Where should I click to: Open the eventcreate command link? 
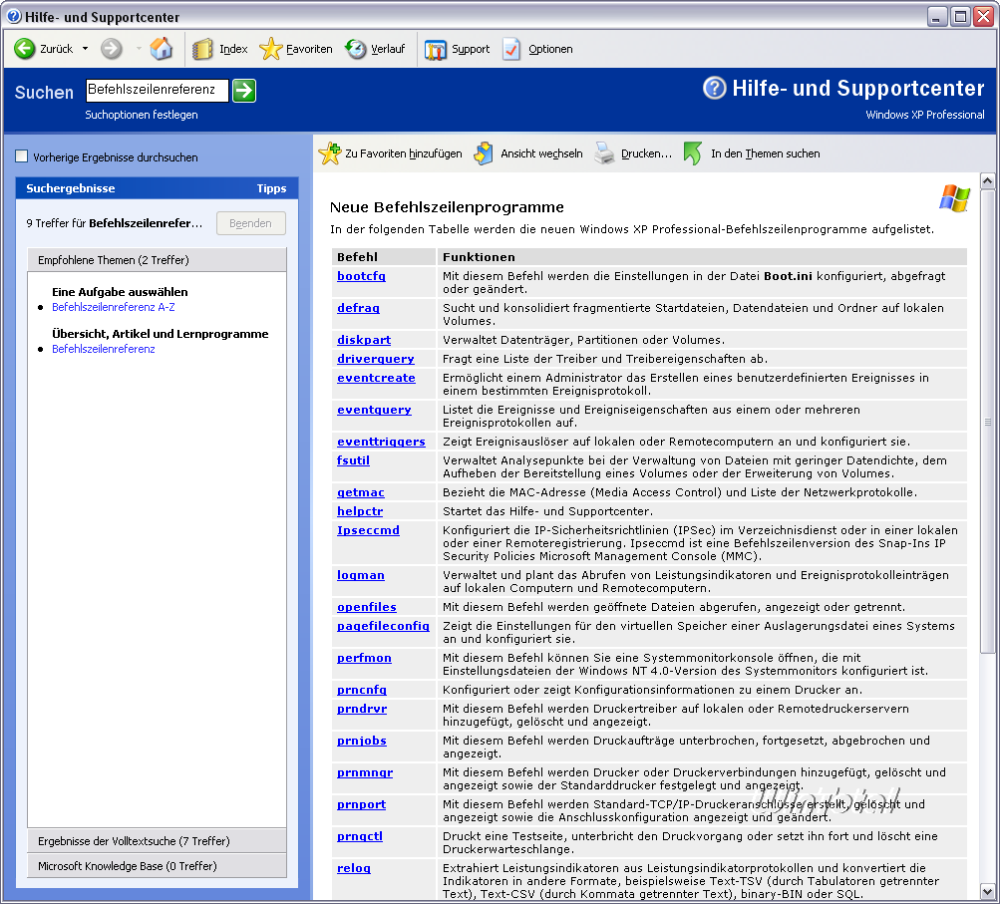point(376,378)
